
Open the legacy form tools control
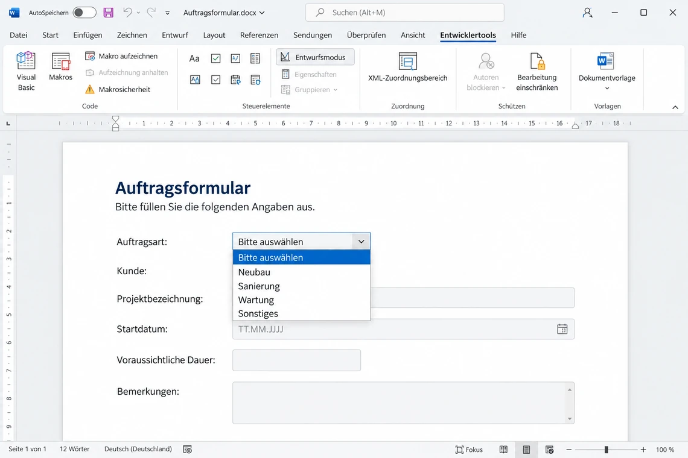255,80
